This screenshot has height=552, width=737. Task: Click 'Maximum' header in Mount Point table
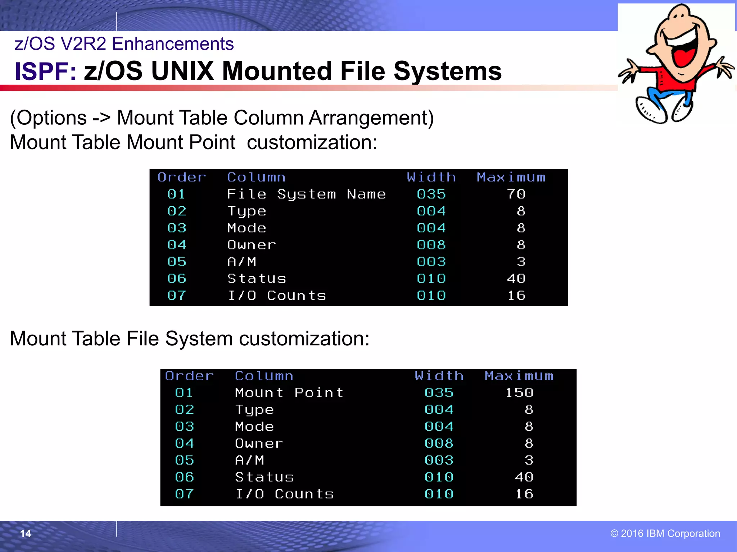point(519,376)
